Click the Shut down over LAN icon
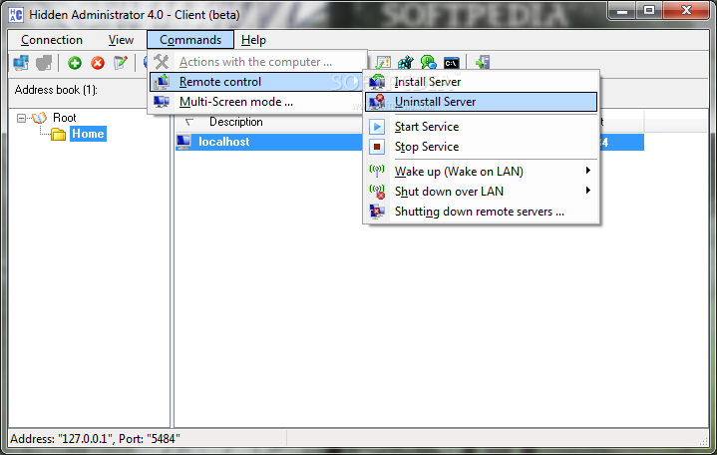The width and height of the screenshot is (717, 455). point(377,192)
